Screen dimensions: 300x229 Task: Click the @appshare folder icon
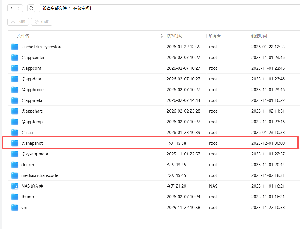(15, 111)
